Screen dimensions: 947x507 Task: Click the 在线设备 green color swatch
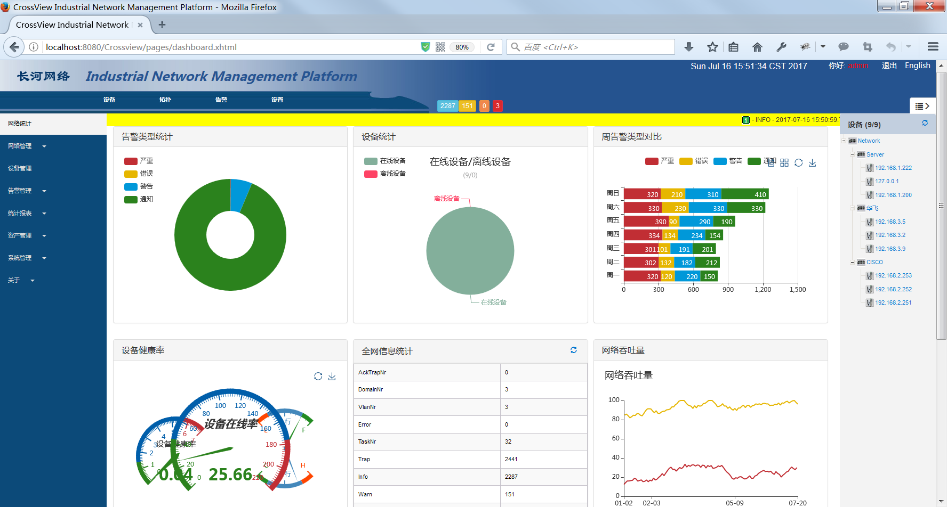click(371, 160)
